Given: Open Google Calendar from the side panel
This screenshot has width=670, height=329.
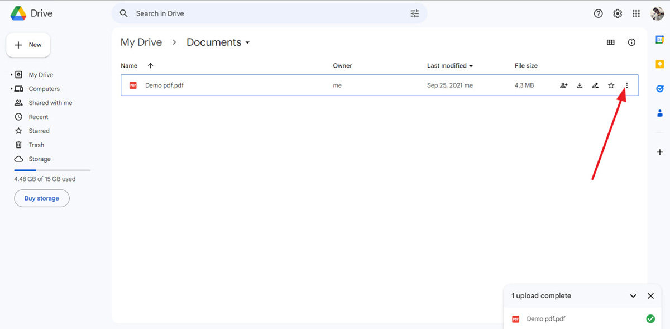Looking at the screenshot, I should 659,39.
